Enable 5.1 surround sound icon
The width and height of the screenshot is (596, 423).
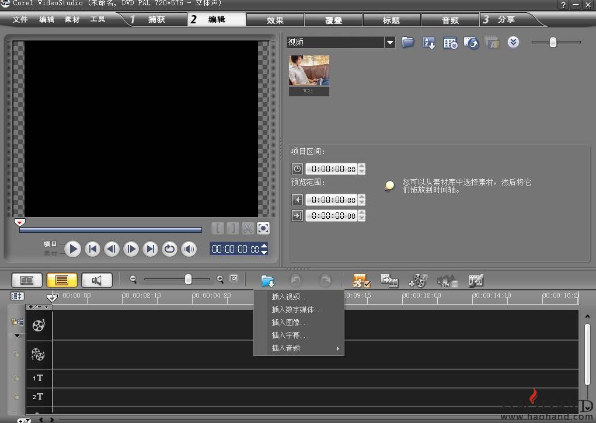pos(447,281)
